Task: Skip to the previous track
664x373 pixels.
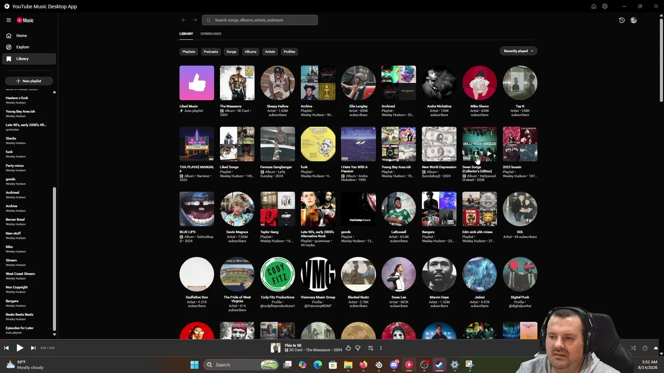Action: tap(6, 348)
